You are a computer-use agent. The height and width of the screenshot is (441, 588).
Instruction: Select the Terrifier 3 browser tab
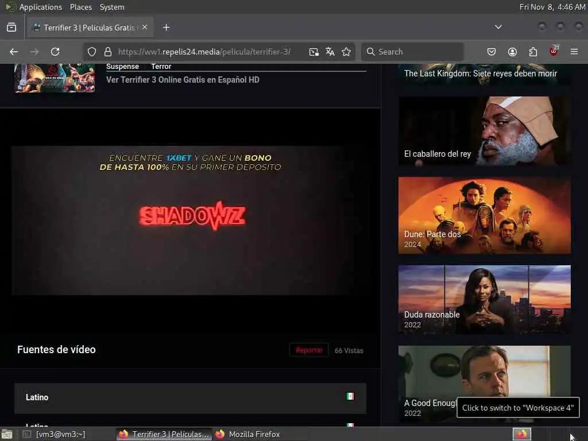pos(89,28)
